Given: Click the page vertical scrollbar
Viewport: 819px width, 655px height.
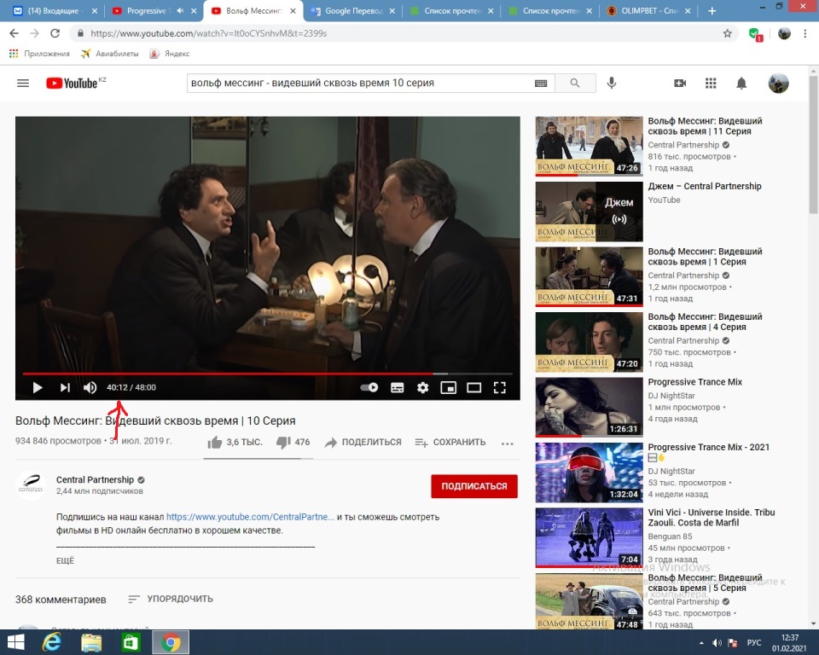Looking at the screenshot, I should [813, 144].
